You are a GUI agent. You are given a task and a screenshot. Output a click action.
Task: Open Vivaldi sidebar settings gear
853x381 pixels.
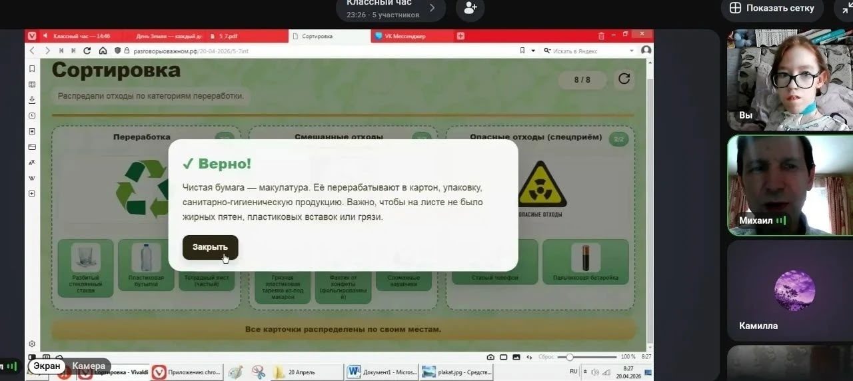click(x=31, y=344)
